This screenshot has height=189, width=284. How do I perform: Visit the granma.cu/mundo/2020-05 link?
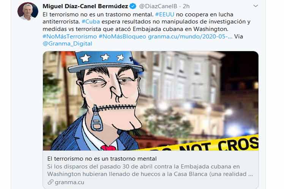coord(190,36)
